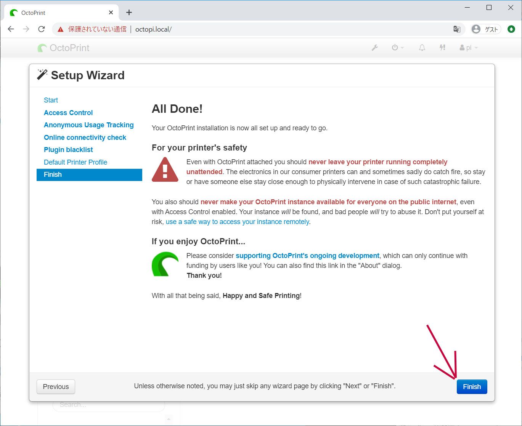Click the blue Finish button
Image resolution: width=522 pixels, height=426 pixels.
(472, 386)
